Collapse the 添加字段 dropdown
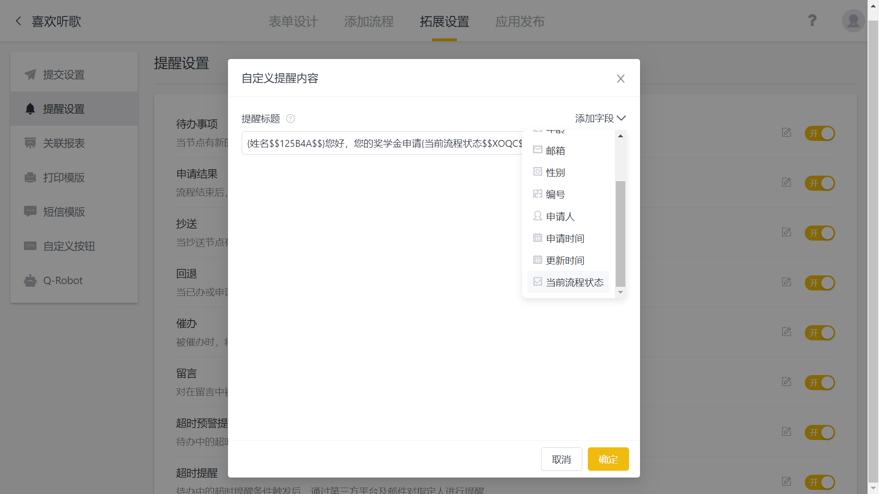 [x=600, y=118]
